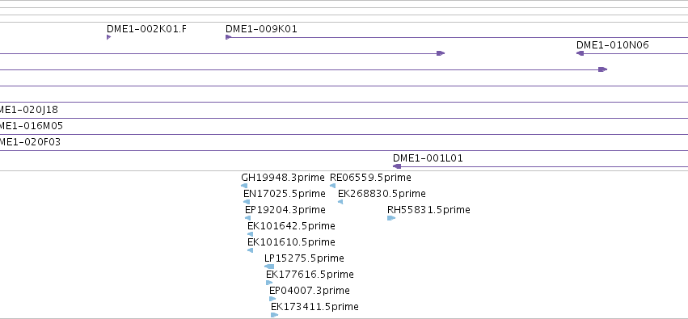The width and height of the screenshot is (688, 319).
Task: Select the EP19204.3prime label
Action: pyautogui.click(x=285, y=210)
